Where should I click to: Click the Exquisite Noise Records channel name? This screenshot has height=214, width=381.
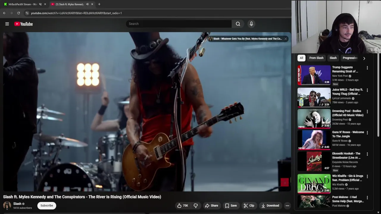[x=345, y=162]
